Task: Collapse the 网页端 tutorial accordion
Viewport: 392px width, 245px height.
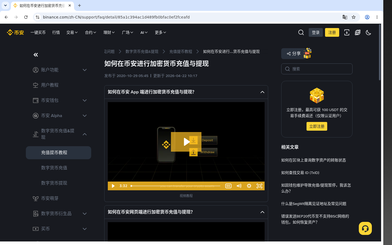Action: pos(262,212)
